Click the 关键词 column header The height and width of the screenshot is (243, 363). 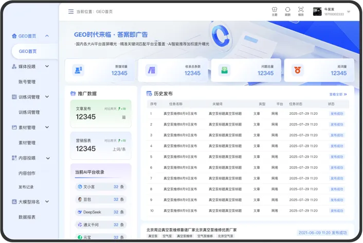click(x=217, y=104)
